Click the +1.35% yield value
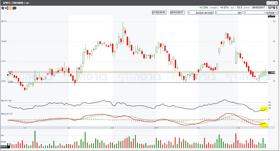The width and height of the screenshot is (280, 151). [204, 8]
